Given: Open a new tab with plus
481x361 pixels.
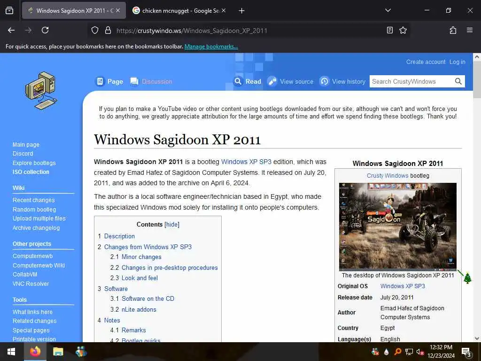Looking at the screenshot, I should 241,11.
